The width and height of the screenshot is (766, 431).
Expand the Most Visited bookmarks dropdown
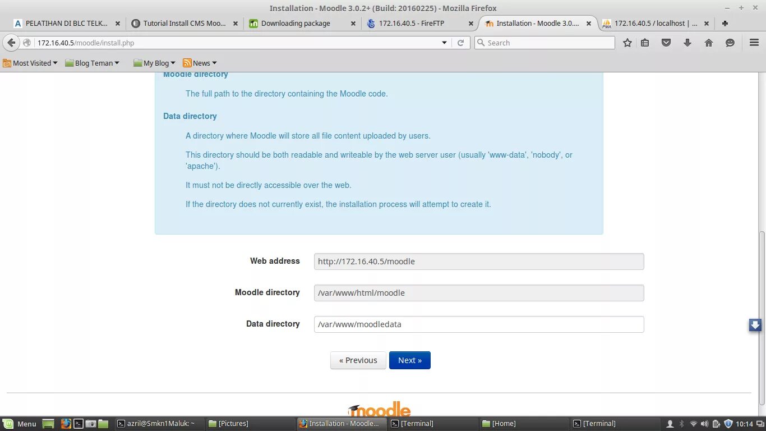30,63
